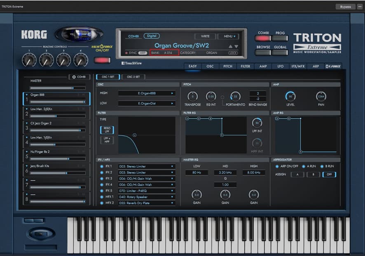Click realtime control knob 2
Screen dimensions: 365x256
click(46, 60)
